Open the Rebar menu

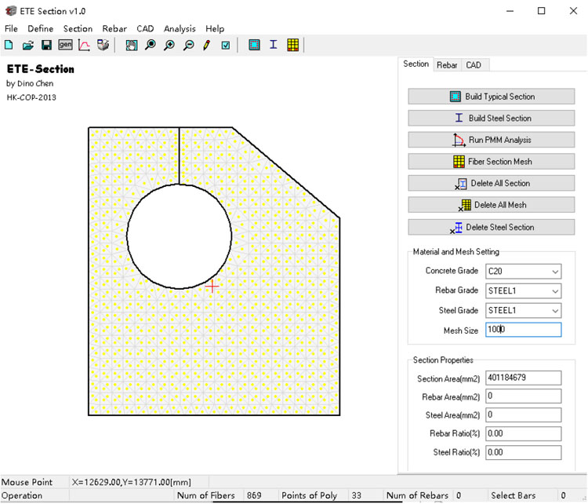114,28
